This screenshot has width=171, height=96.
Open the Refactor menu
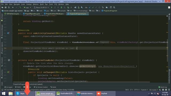click(x=36, y=4)
